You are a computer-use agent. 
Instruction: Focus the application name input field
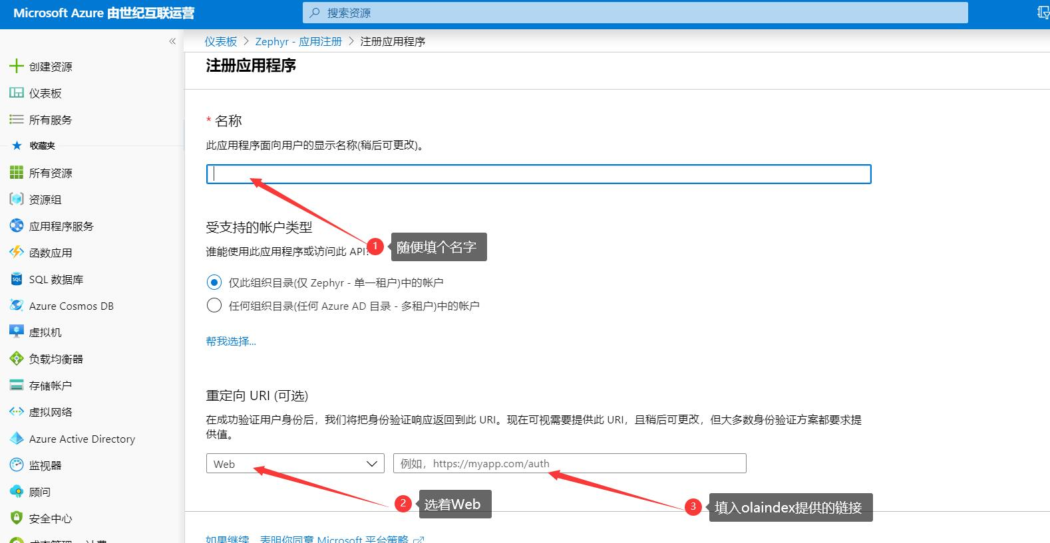click(538, 174)
